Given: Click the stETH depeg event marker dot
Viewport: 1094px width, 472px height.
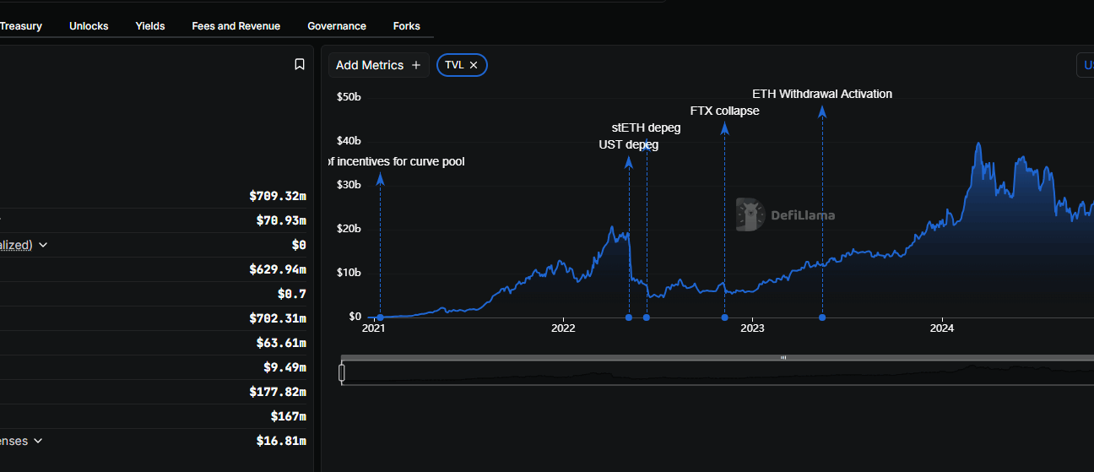Looking at the screenshot, I should click(647, 317).
